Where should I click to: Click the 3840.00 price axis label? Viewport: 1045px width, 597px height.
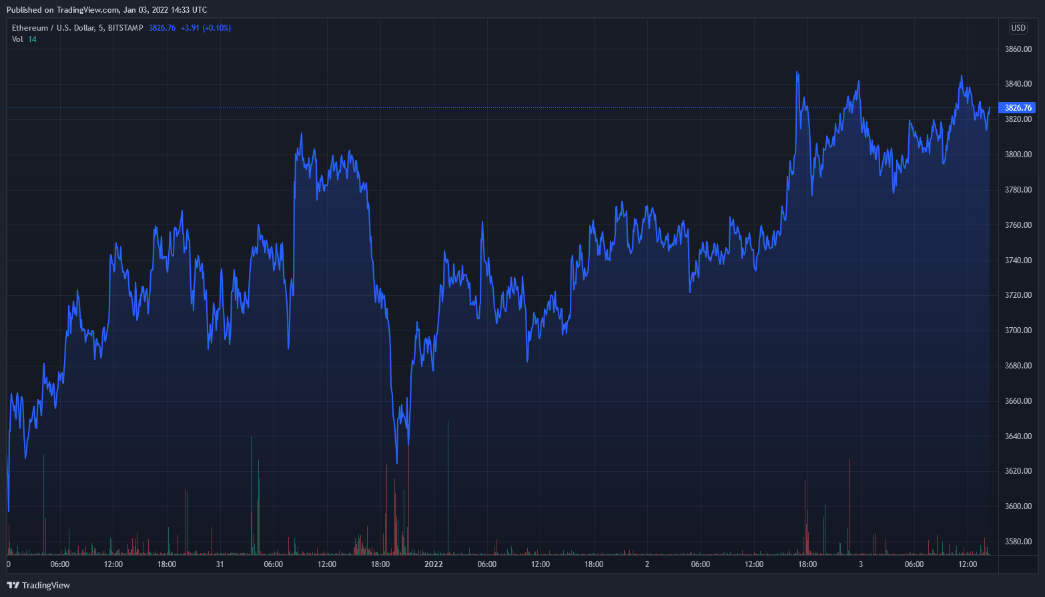pyautogui.click(x=1018, y=84)
